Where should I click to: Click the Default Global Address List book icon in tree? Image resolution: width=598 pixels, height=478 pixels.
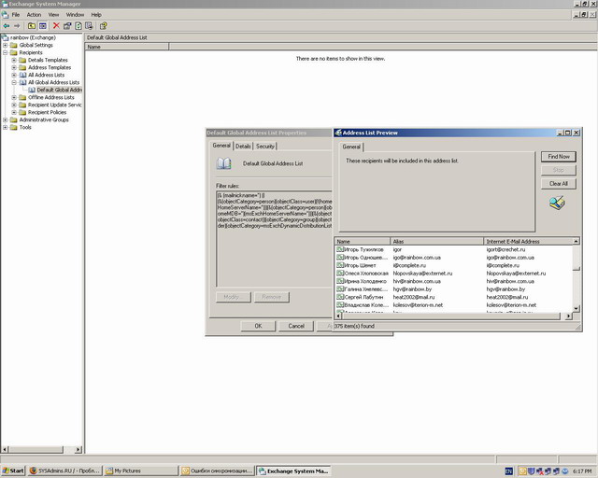(32, 90)
